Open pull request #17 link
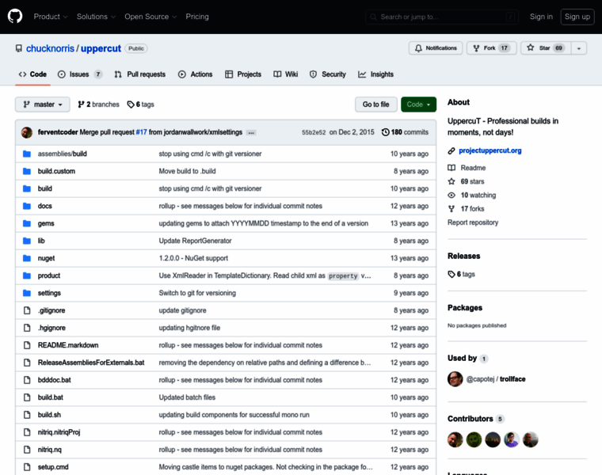The height and width of the screenshot is (475, 602). click(x=141, y=132)
